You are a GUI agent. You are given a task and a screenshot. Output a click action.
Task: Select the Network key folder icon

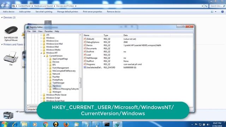tap(50, 74)
